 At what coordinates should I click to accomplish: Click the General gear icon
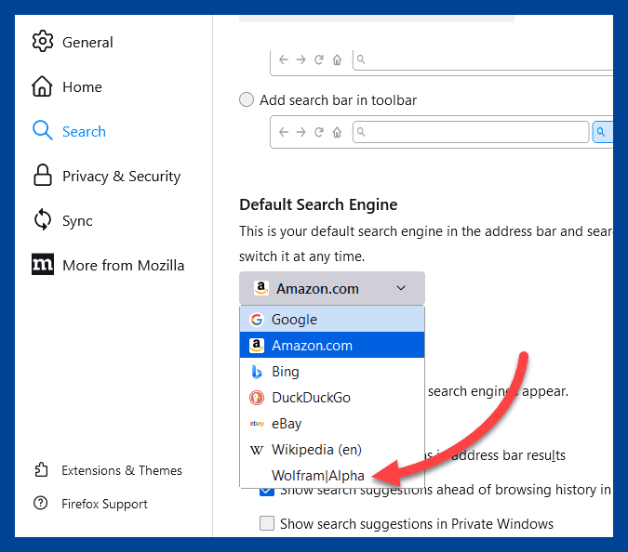pos(43,41)
